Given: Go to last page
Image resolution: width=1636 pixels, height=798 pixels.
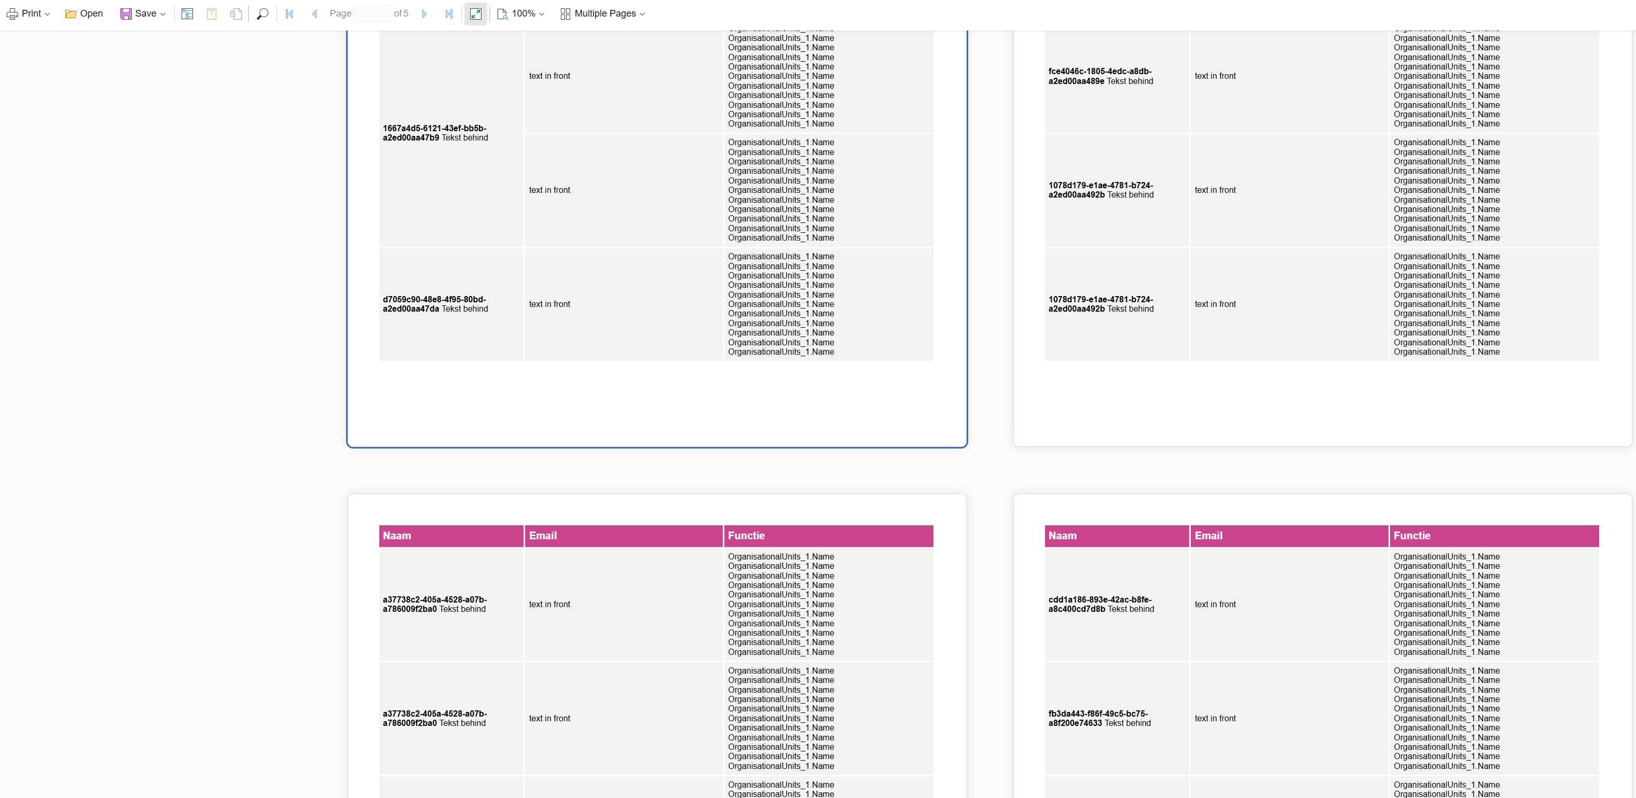Looking at the screenshot, I should pyautogui.click(x=449, y=13).
